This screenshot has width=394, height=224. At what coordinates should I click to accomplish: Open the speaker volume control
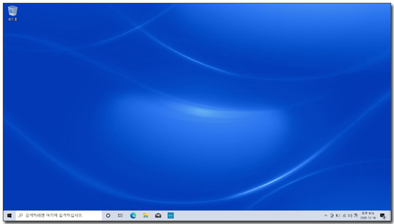(x=350, y=216)
